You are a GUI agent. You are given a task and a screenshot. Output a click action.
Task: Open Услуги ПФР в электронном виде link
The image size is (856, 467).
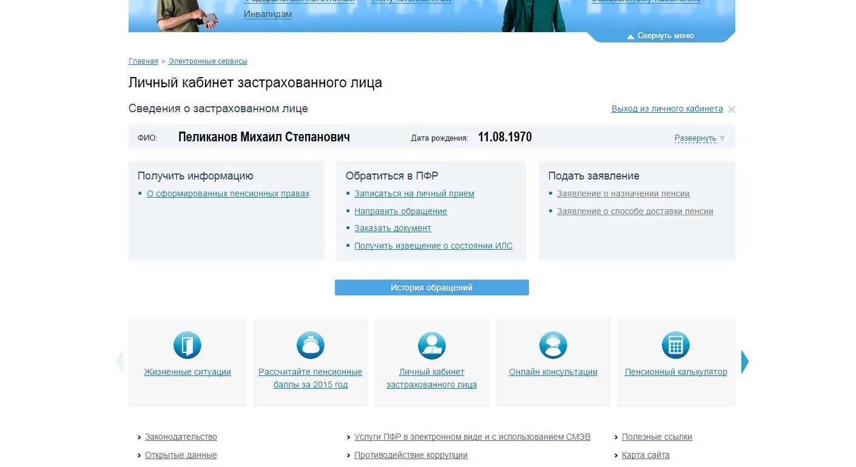click(x=472, y=437)
